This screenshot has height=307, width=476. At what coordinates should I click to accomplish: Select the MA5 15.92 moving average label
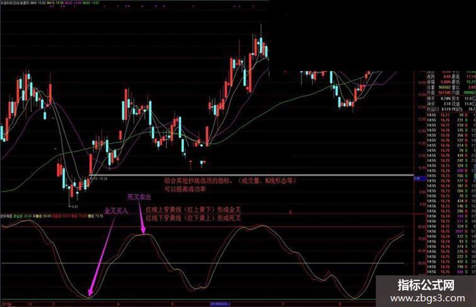(38, 3)
